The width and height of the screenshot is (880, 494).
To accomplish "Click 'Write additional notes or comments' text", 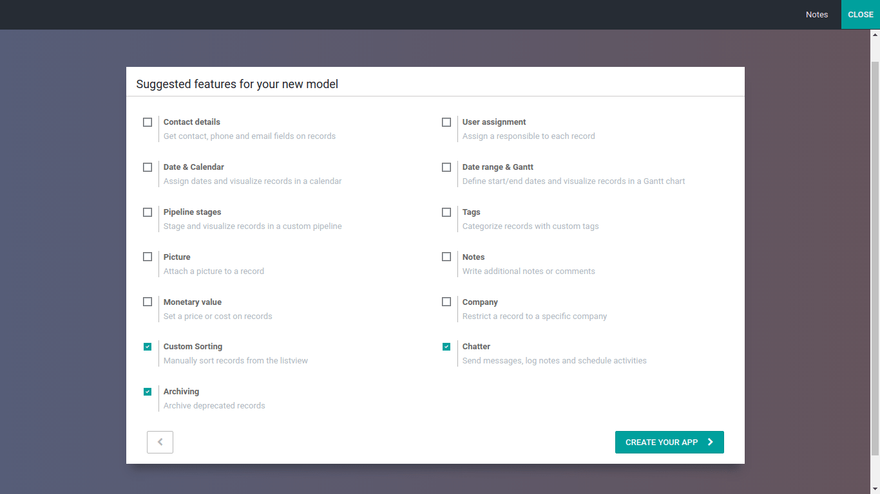I will (x=529, y=271).
